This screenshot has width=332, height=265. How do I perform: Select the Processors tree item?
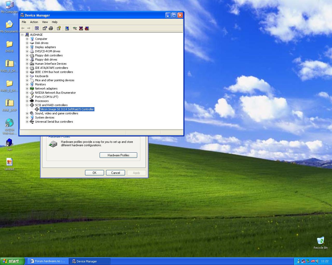[x=42, y=101]
